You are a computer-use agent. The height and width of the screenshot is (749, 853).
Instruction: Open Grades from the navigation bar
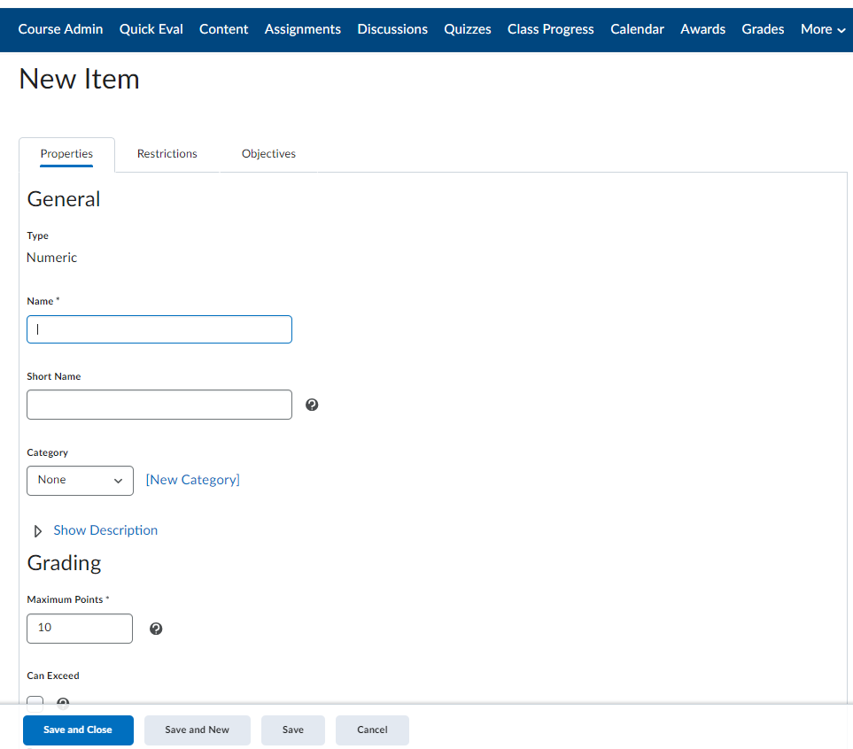point(763,29)
